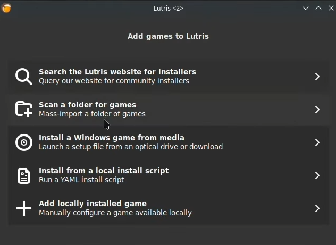Click the document script icon
The width and height of the screenshot is (336, 245).
point(24,175)
